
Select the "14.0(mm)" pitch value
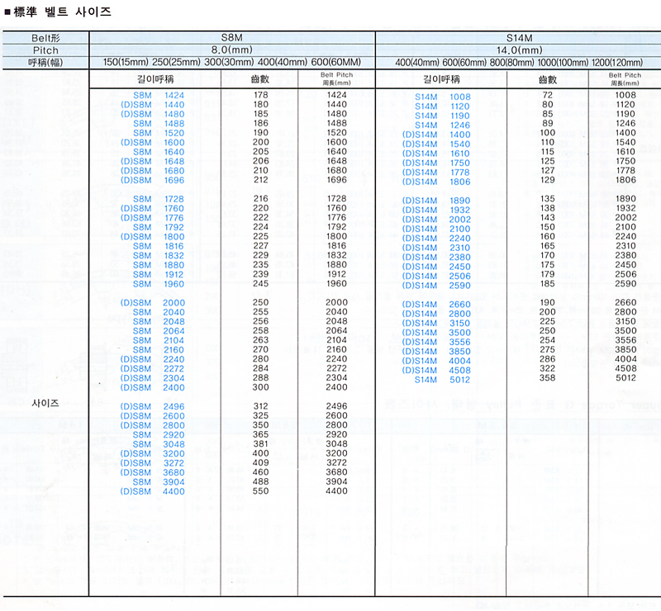coord(520,50)
